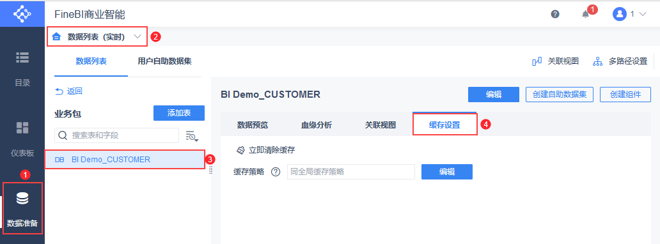Switch to the 用户自助数据集 tab
This screenshot has width=660, height=244.
click(164, 61)
